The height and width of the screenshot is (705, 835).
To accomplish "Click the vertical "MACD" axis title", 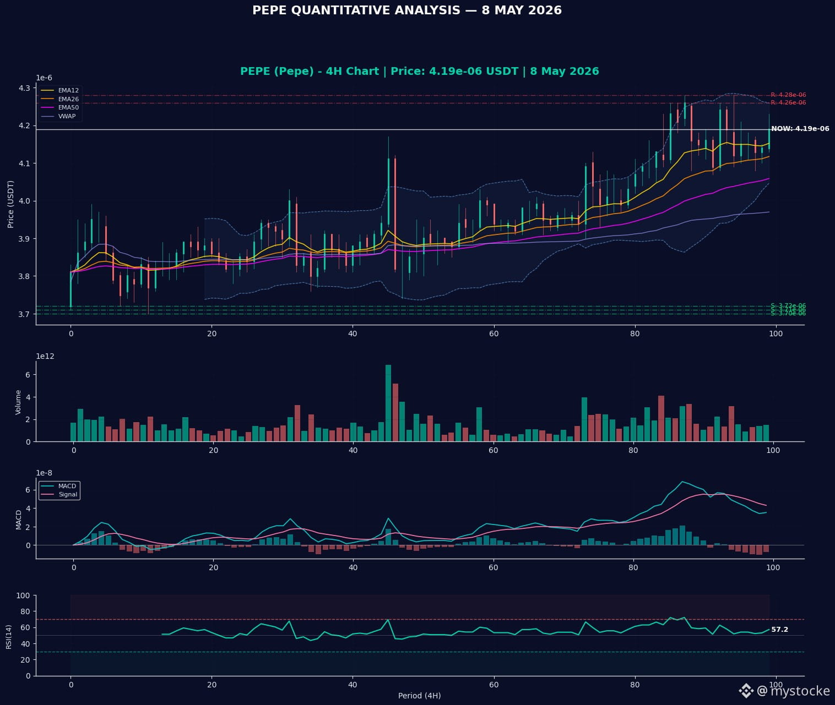I will click(x=18, y=520).
